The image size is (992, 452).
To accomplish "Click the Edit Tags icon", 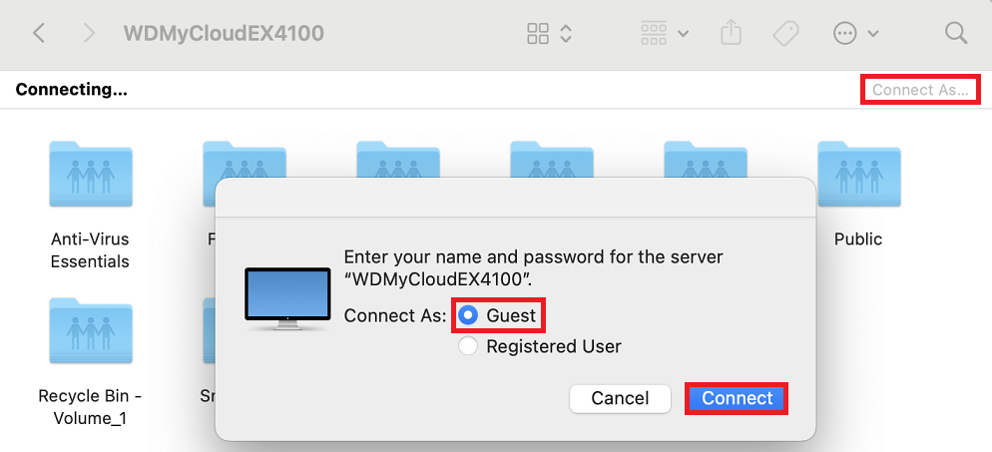I will pos(786,34).
